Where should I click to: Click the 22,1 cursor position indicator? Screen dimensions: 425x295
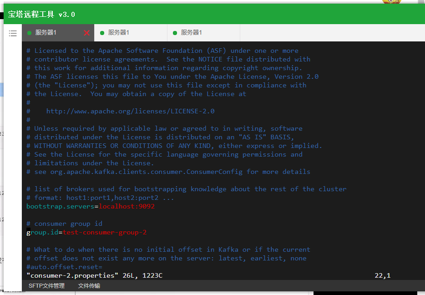click(x=383, y=275)
